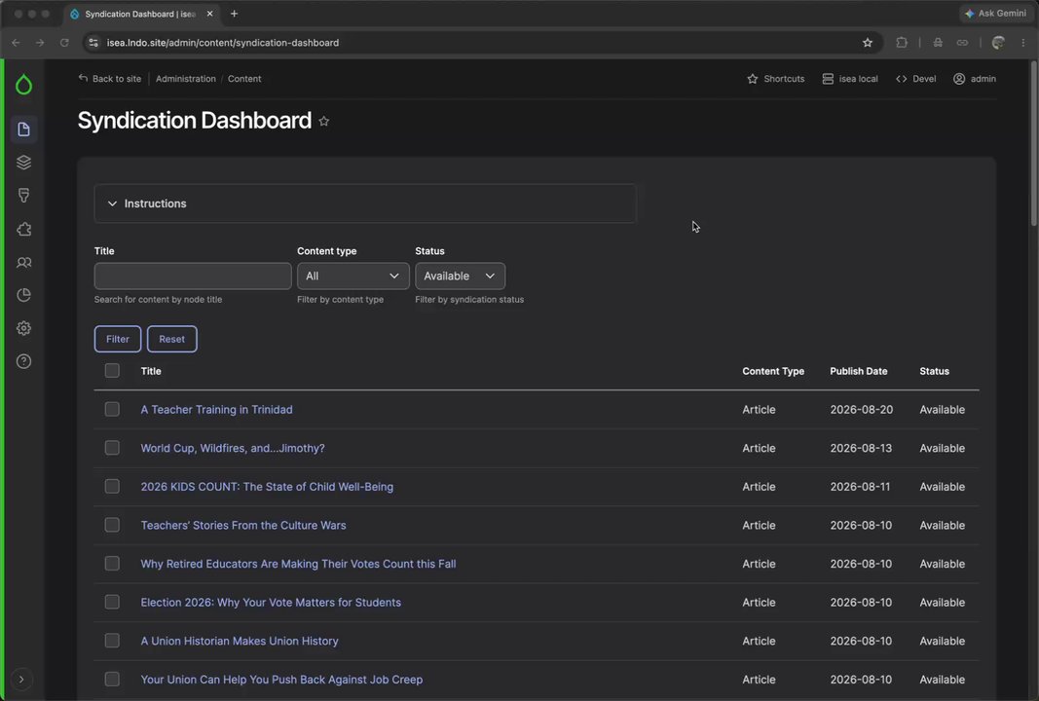Tick the checkbox for A Teacher Training in Trinidad
1039x701 pixels.
pyautogui.click(x=112, y=410)
